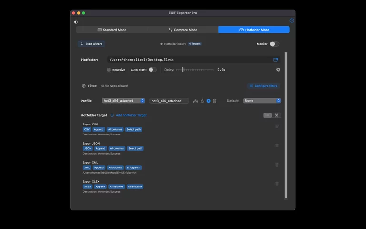Image resolution: width=366 pixels, height=229 pixels.
Task: Delete the profile using the trash icon
Action: (x=214, y=101)
